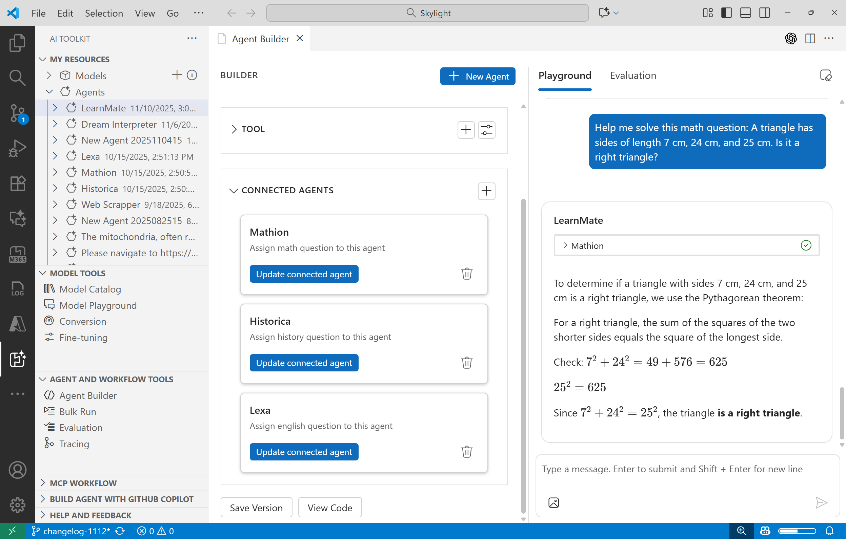Update the Historica connected agent
Screen dimensions: 846x539
tap(304, 363)
